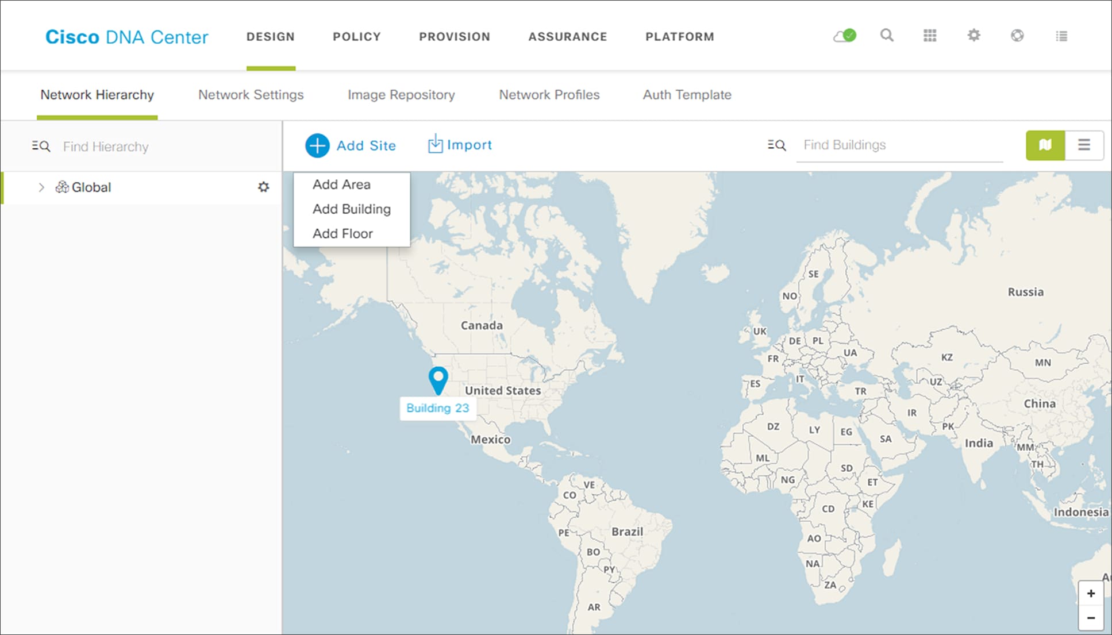Click the Import text link
The image size is (1112, 635).
click(470, 145)
